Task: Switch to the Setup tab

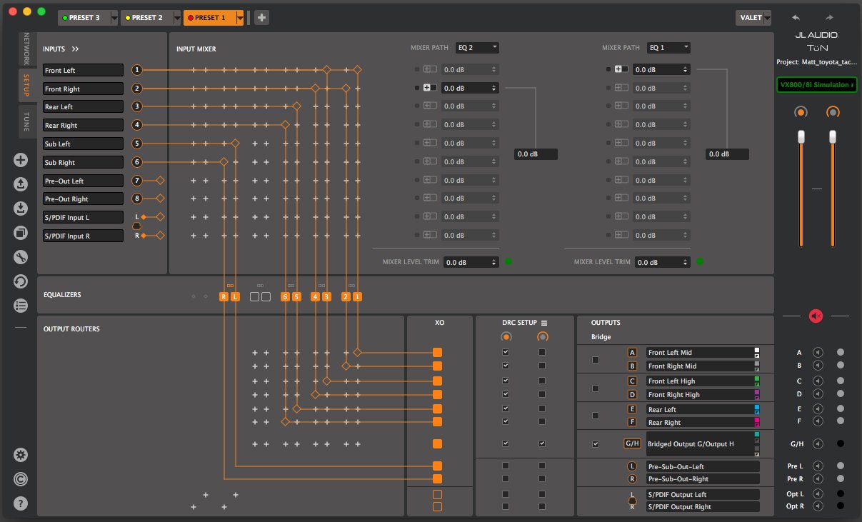Action: (27, 85)
